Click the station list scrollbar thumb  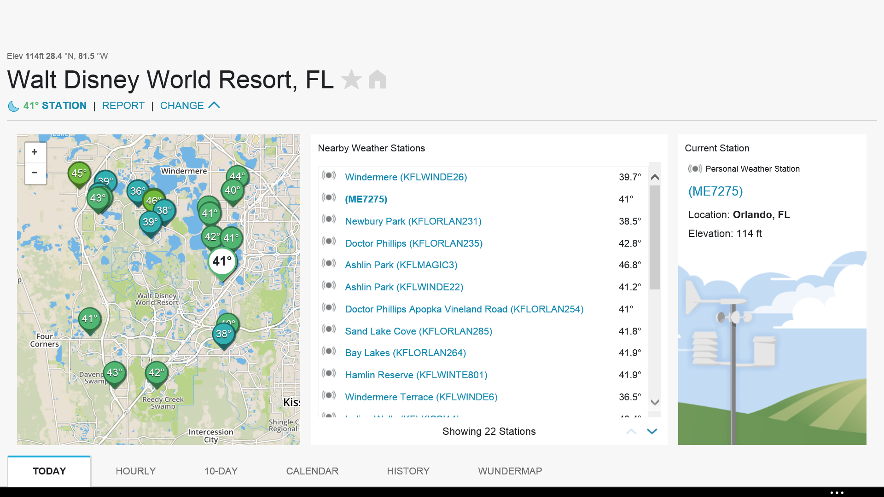pyautogui.click(x=655, y=237)
